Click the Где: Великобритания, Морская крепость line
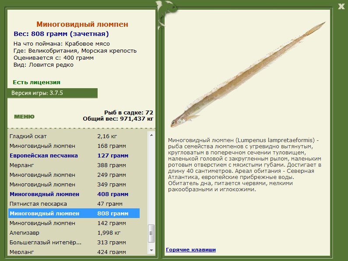The width and height of the screenshot is (348, 261). pos(75,51)
